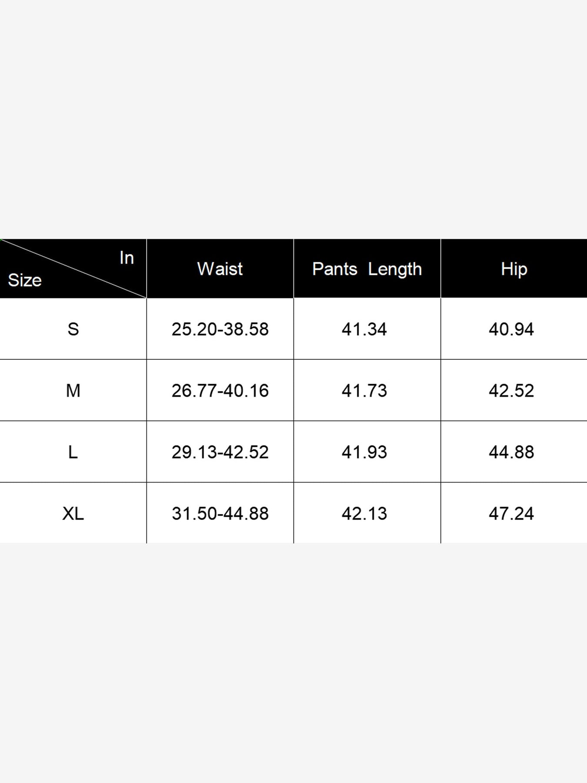Viewport: 587px width, 783px height.
Task: Click waist value 31.50-44.88
Action: pos(220,513)
